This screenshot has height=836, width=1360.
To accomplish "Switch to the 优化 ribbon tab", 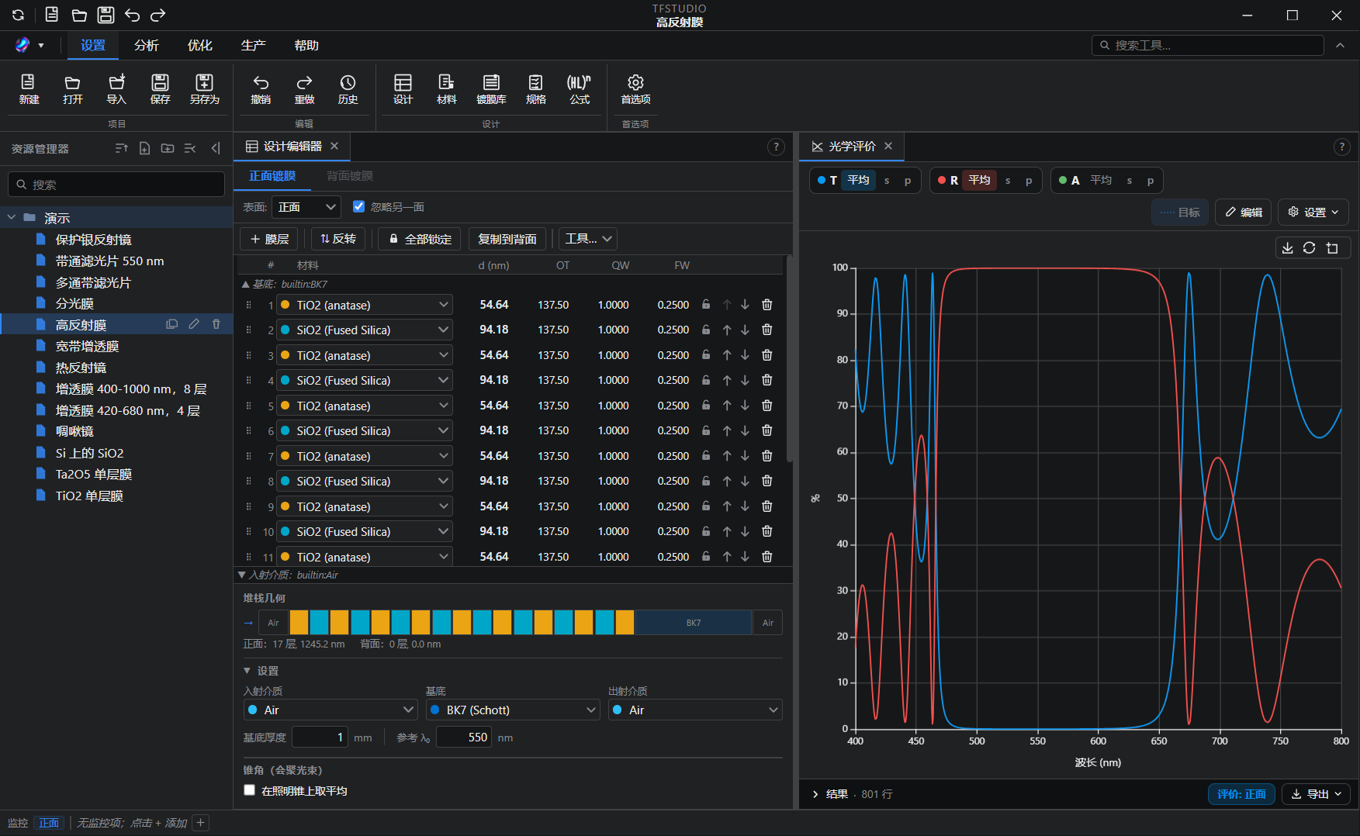I will click(199, 46).
